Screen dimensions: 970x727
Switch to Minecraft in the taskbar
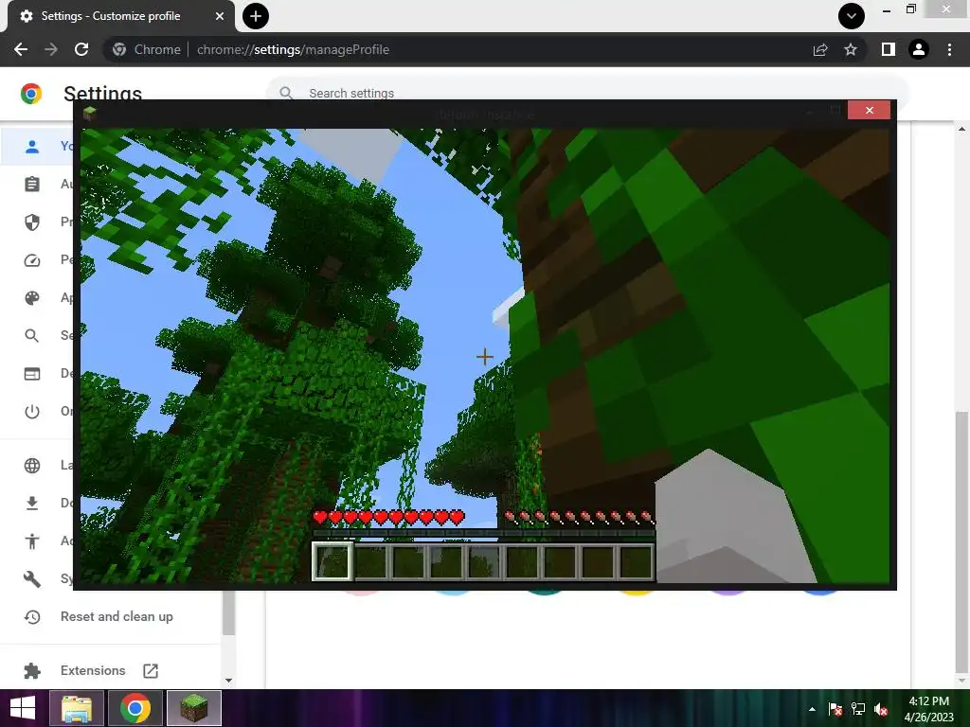click(x=194, y=708)
